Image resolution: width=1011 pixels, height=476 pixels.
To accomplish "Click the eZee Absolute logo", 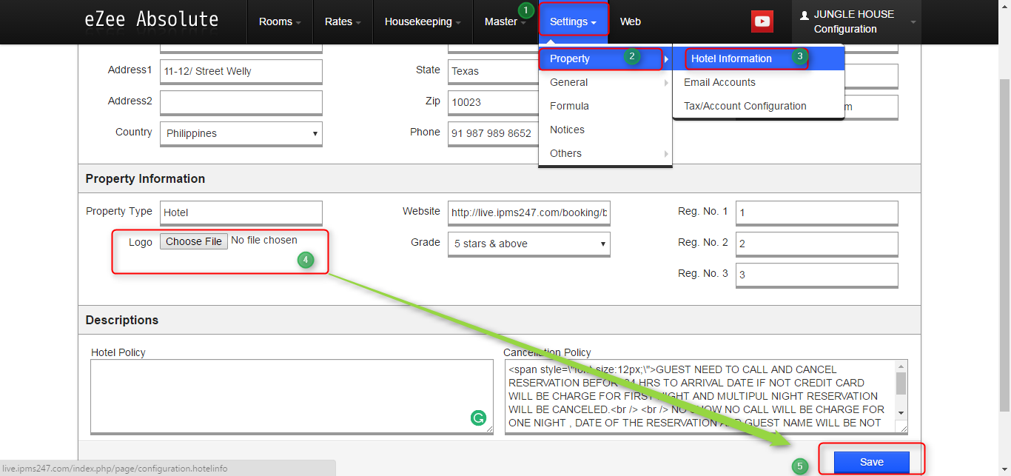I will click(152, 20).
